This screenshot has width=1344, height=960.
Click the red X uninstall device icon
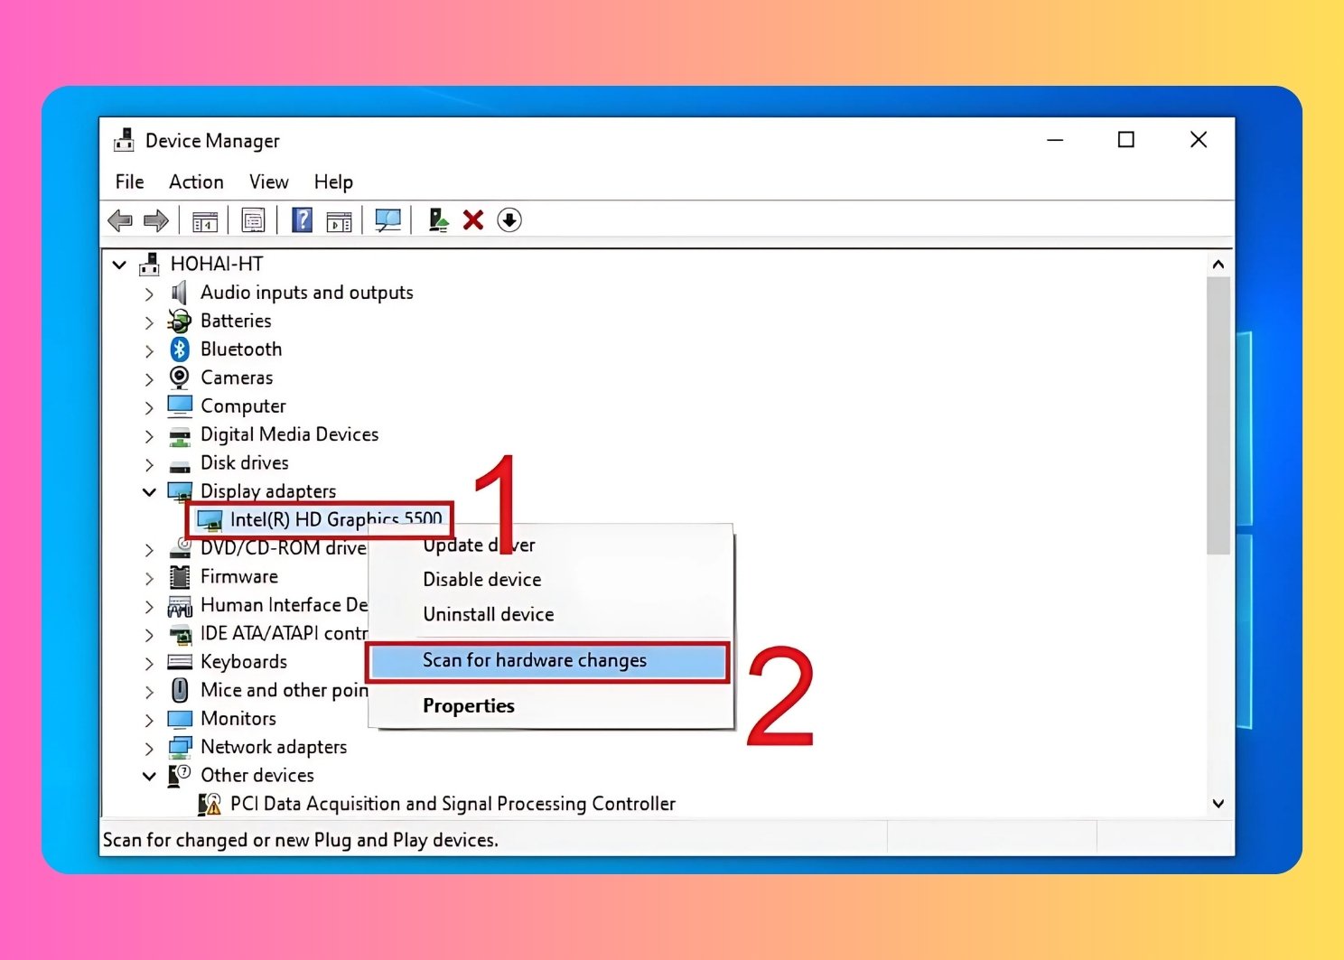[473, 220]
